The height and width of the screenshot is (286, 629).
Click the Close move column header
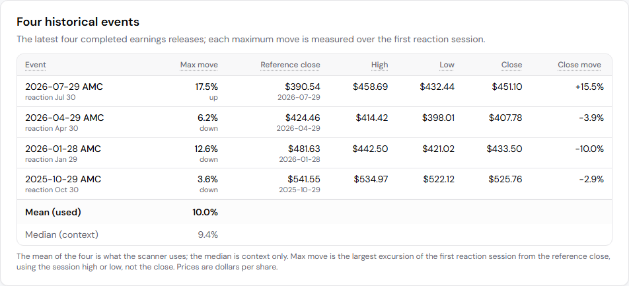point(579,65)
